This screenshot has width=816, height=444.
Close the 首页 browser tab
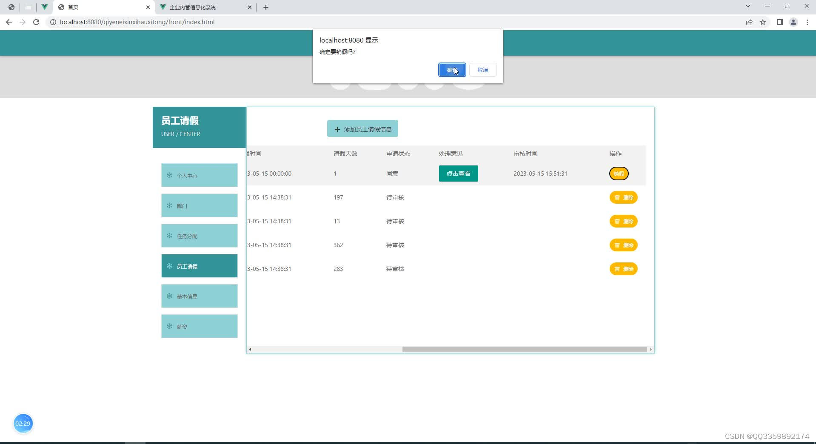148,7
